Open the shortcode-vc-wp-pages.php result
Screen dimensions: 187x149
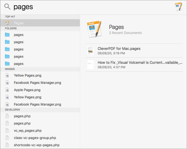coord(40,145)
